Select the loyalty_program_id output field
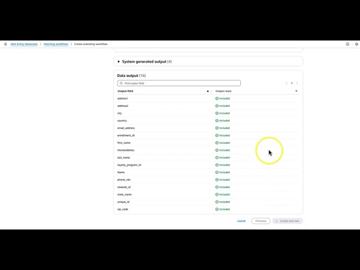Image resolution: width=360 pixels, height=270 pixels. (129, 165)
